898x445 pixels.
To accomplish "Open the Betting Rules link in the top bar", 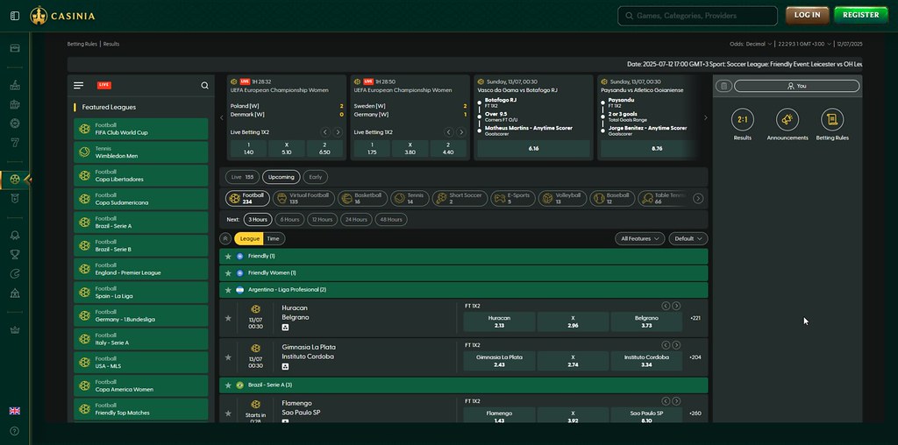I will pyautogui.click(x=82, y=44).
